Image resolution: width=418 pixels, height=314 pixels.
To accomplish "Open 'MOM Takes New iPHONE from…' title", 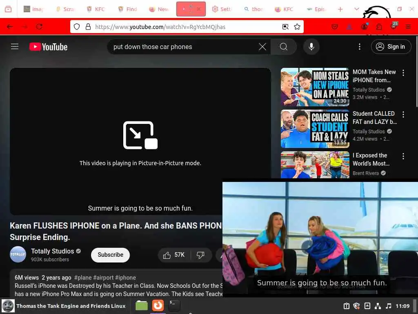I will (x=374, y=76).
